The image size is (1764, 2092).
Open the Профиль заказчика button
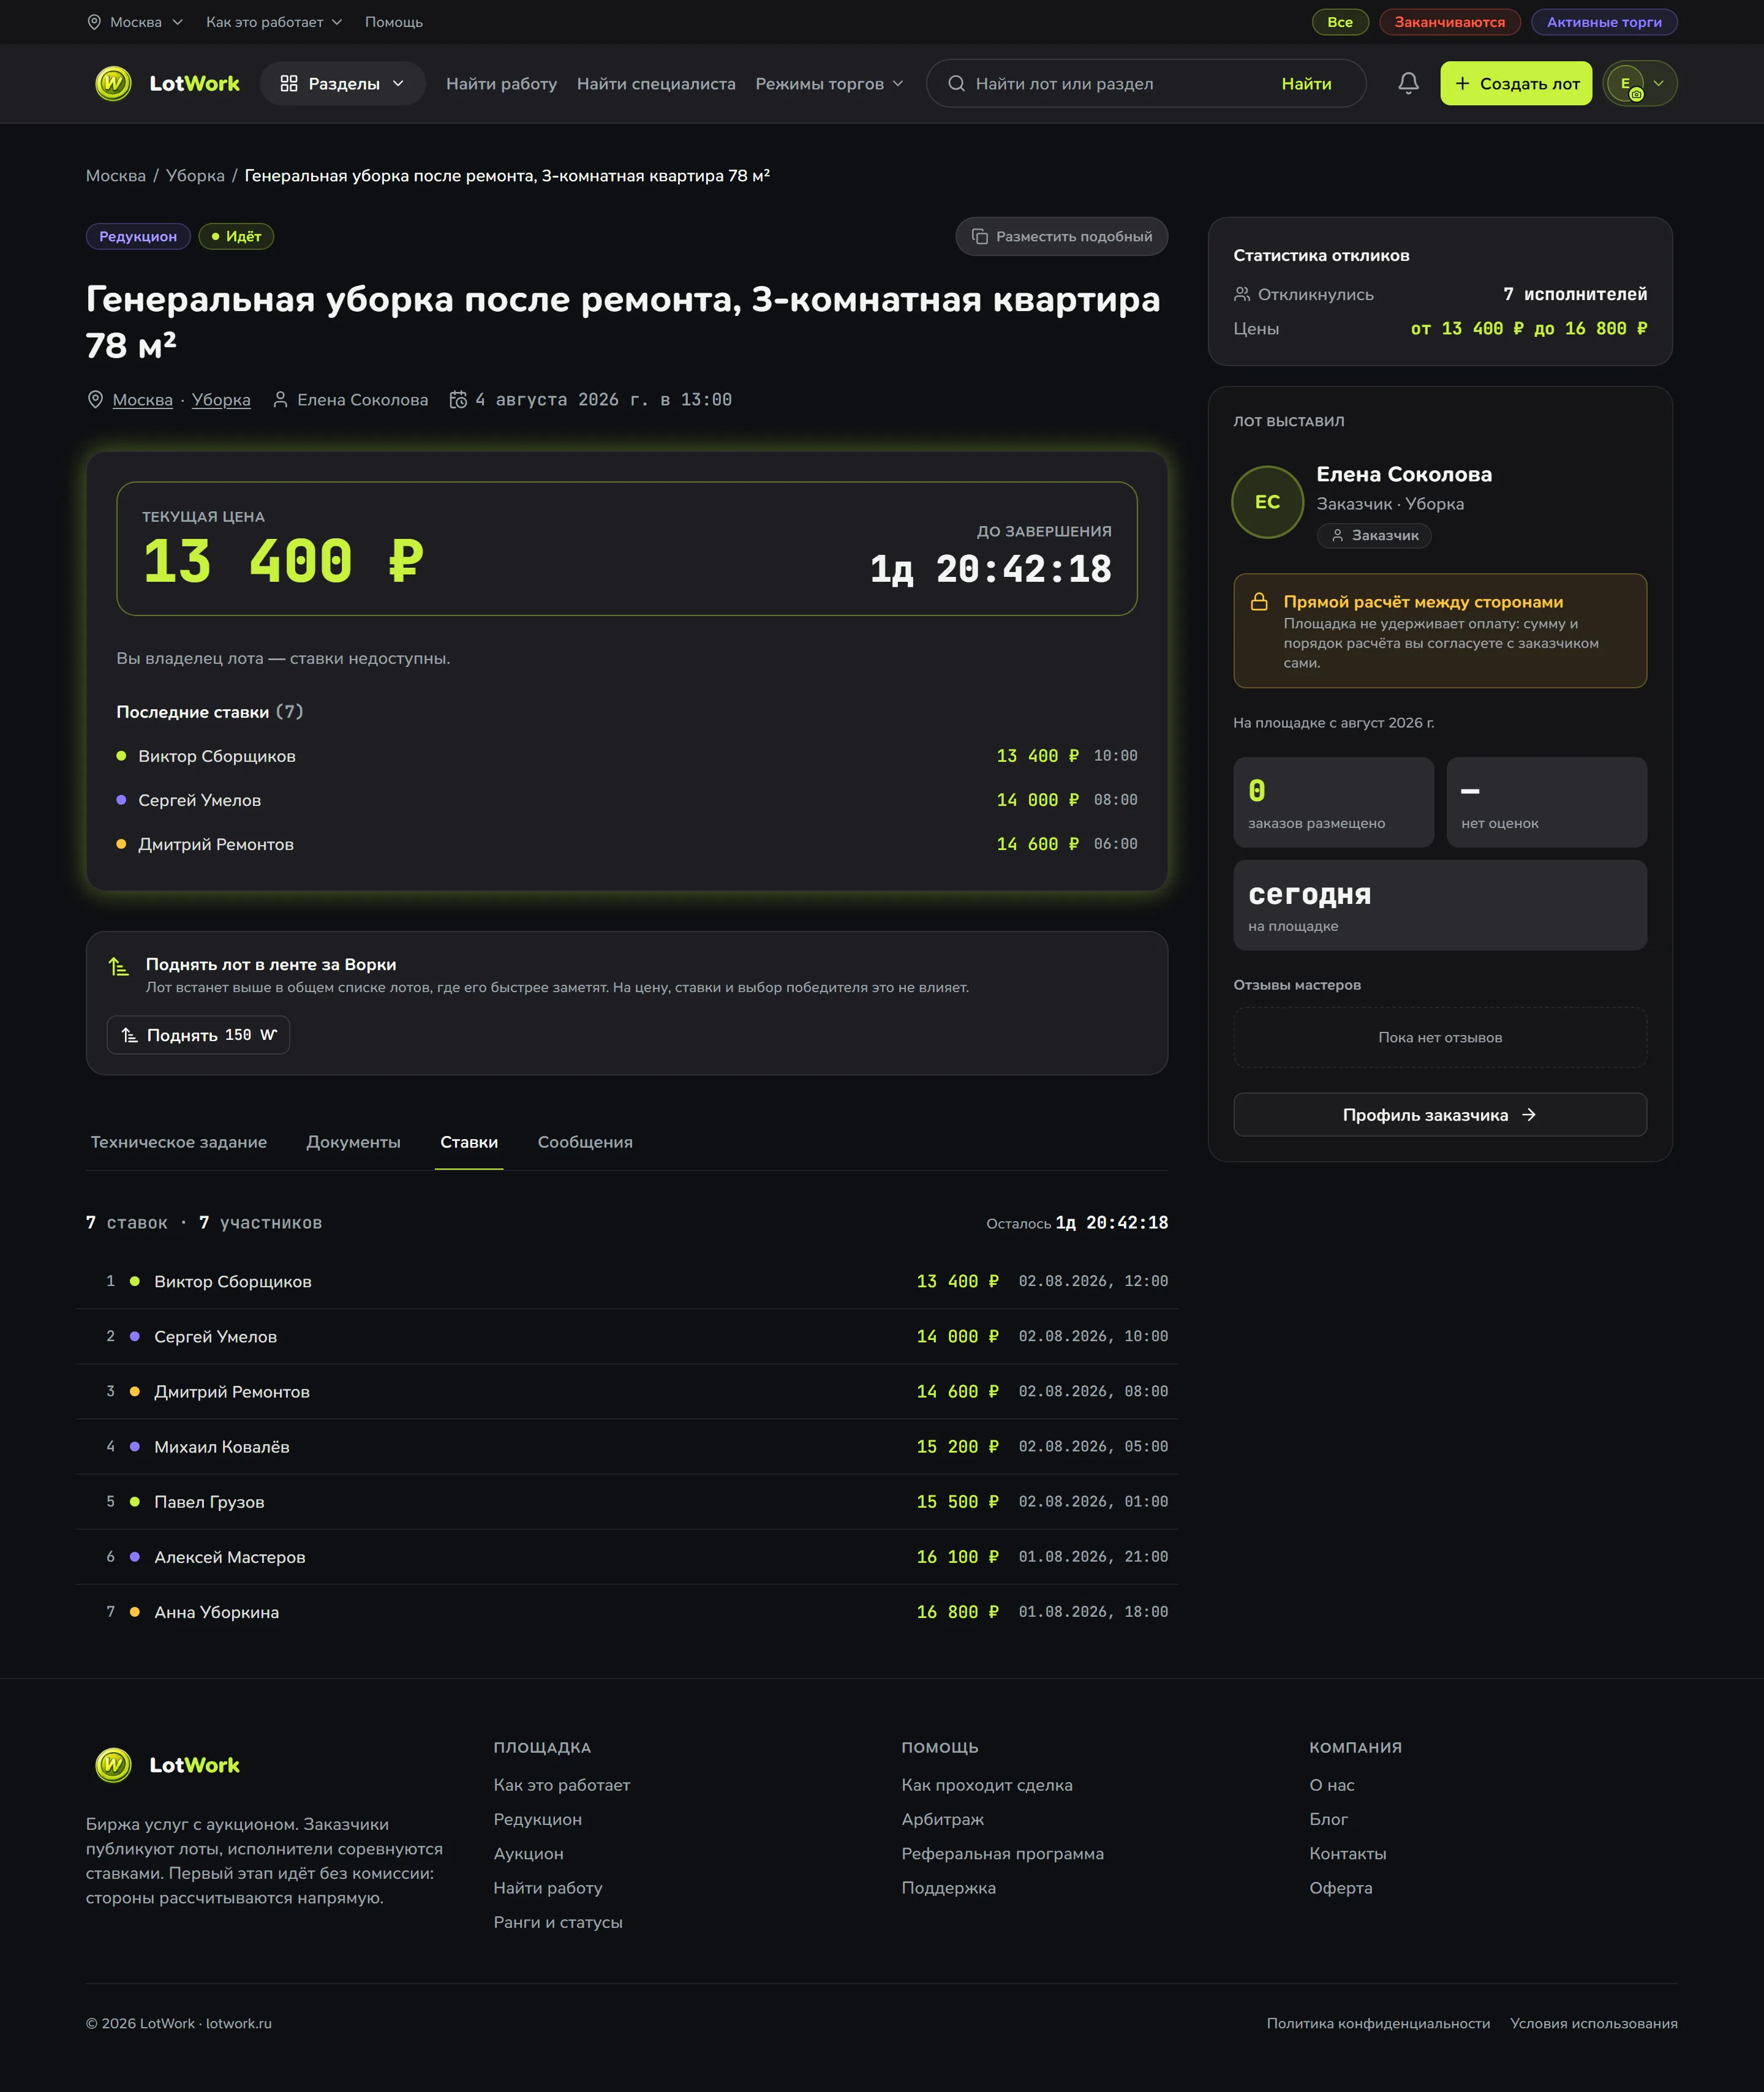1439,1115
